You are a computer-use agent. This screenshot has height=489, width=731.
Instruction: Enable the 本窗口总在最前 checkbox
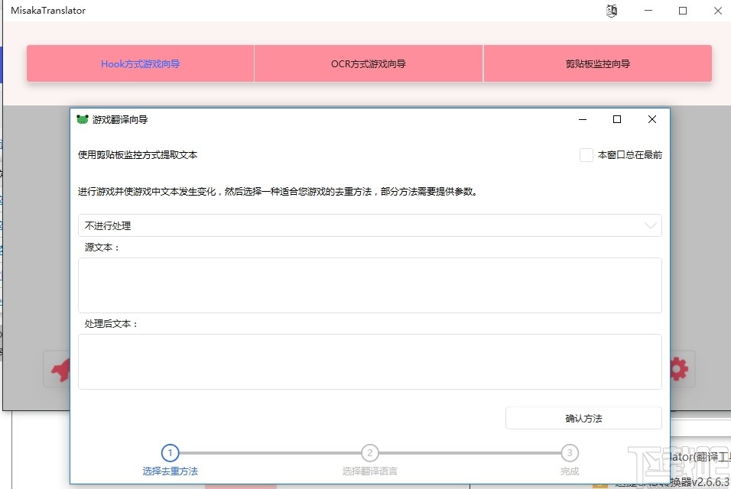pos(586,154)
